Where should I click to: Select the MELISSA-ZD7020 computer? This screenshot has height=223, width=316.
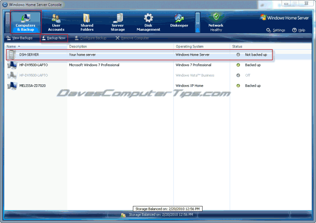(x=158, y=86)
